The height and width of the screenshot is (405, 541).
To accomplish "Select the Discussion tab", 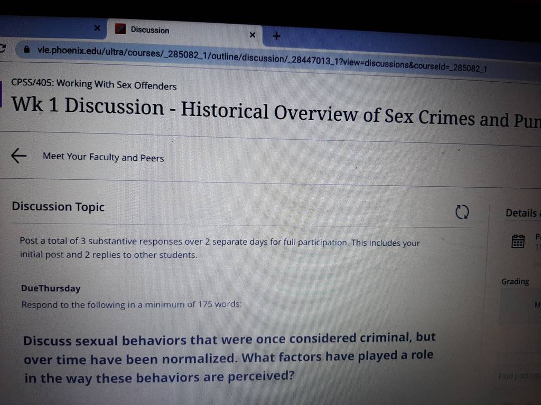I will pos(184,32).
